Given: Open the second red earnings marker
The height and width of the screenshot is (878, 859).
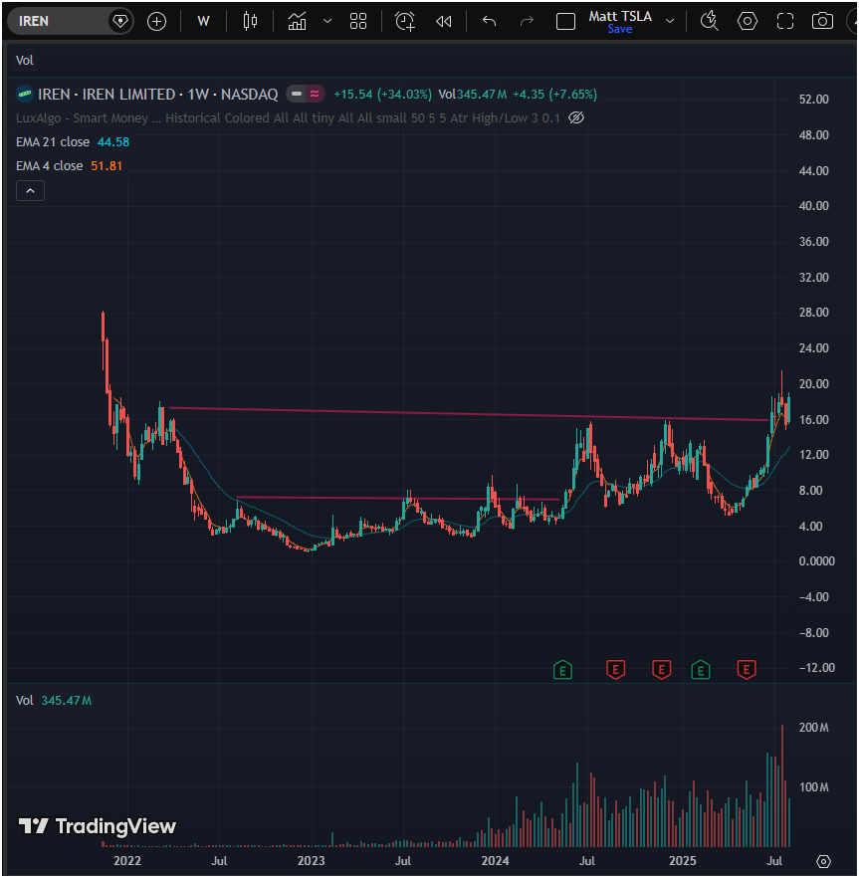Looking at the screenshot, I should click(661, 670).
